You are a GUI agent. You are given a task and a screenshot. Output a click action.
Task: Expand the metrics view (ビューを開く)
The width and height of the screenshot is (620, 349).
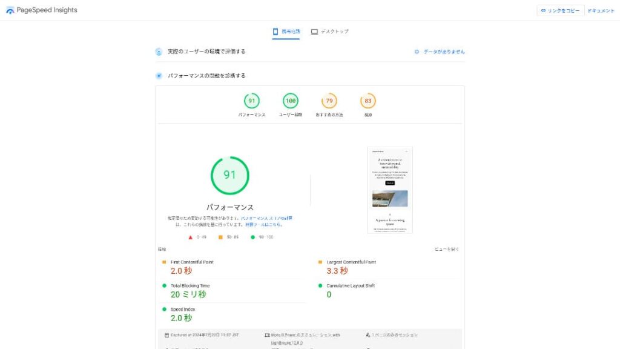(x=447, y=249)
